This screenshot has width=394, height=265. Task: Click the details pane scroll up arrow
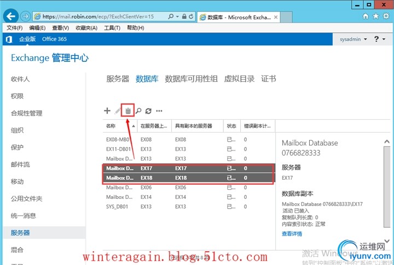[387, 142]
